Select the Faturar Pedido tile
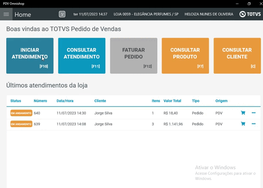Screen dimensions: 263x188 pos(134,56)
